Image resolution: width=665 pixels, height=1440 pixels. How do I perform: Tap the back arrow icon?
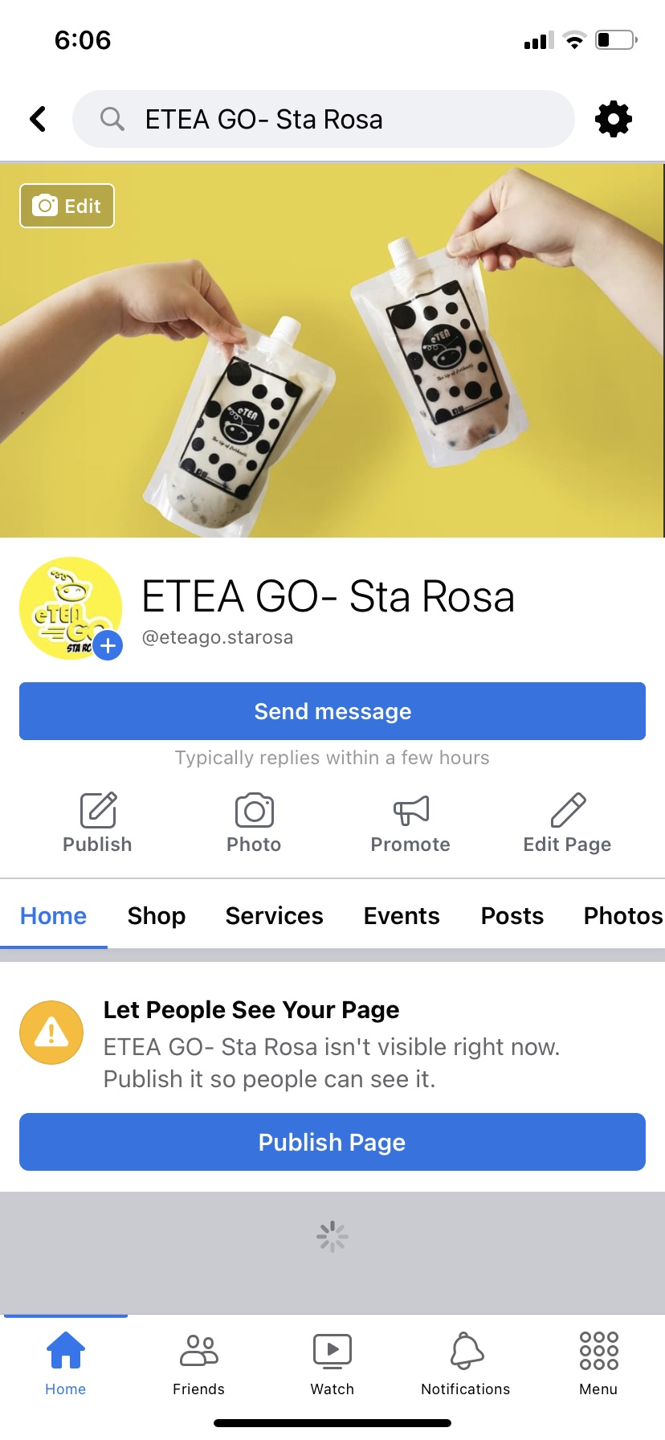[38, 119]
